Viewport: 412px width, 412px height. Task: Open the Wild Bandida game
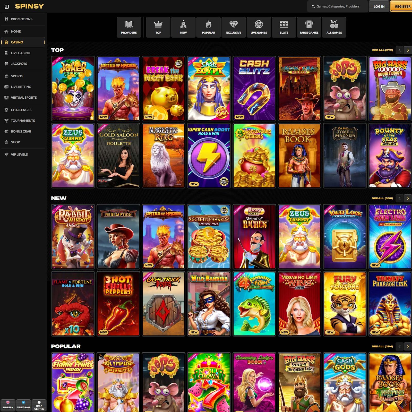coord(209,304)
